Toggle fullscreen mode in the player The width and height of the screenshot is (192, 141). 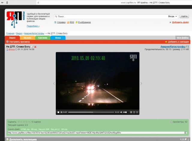coord(137,112)
